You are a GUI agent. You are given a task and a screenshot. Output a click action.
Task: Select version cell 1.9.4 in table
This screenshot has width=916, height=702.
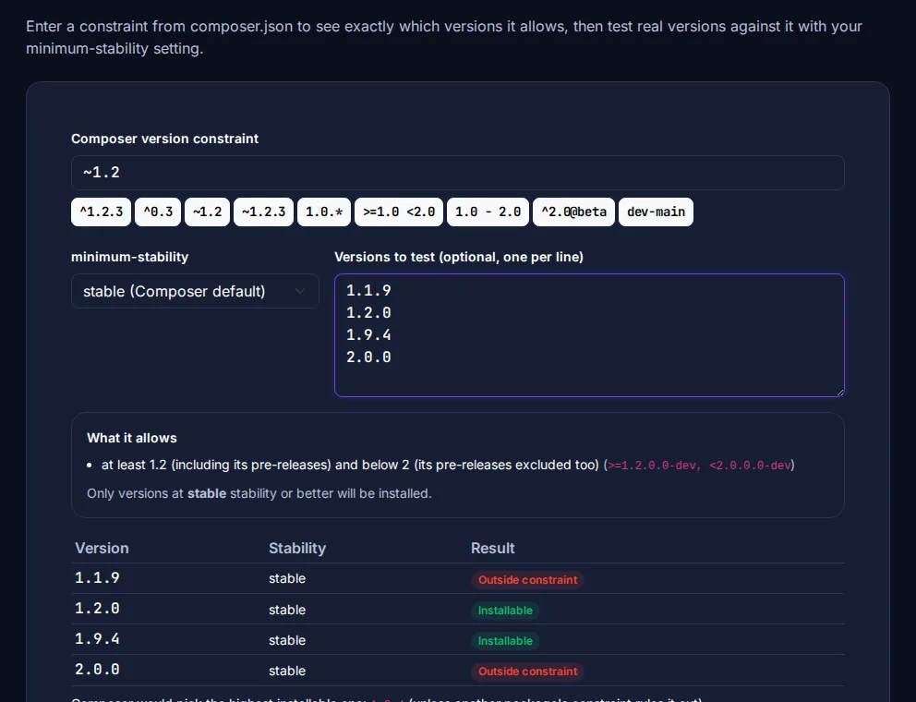97,639
